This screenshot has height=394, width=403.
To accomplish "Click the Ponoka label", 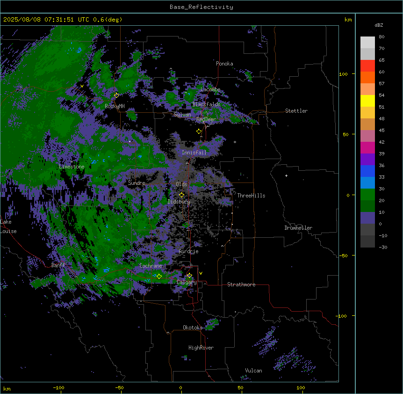I will tap(224, 64).
